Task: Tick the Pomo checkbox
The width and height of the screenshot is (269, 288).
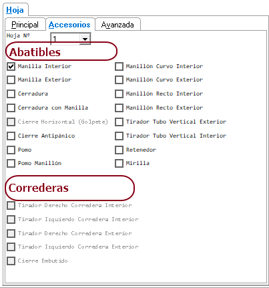Action: pos(11,150)
